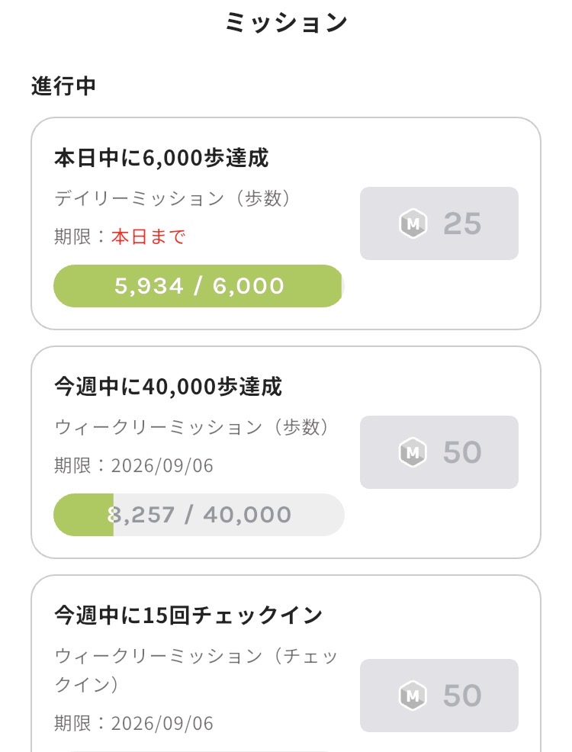The height and width of the screenshot is (752, 572).
Task: Tap the red 本日まで deadline text
Action: [x=149, y=237]
